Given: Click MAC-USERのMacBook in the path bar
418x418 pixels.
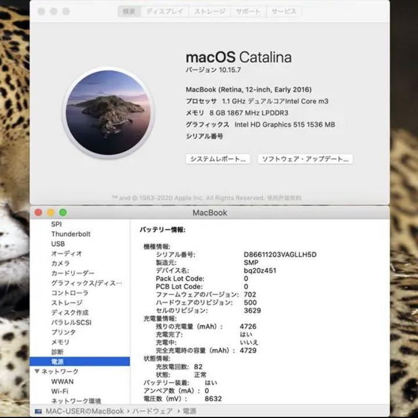Looking at the screenshot, I should click(x=85, y=412).
